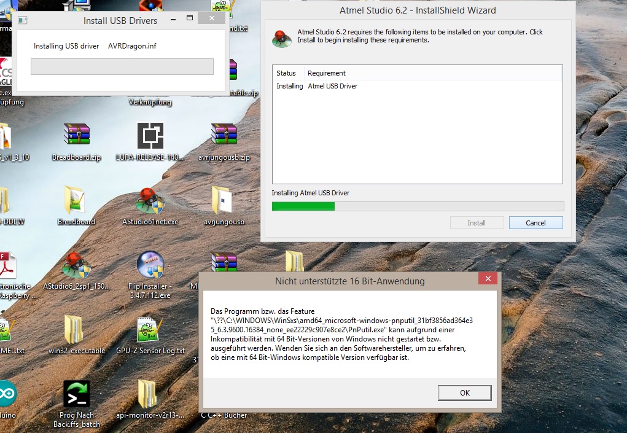The image size is (627, 433).
Task: Close the Nicht unterstützte 16 Bit-Anwendung dialog
Action: (x=488, y=279)
